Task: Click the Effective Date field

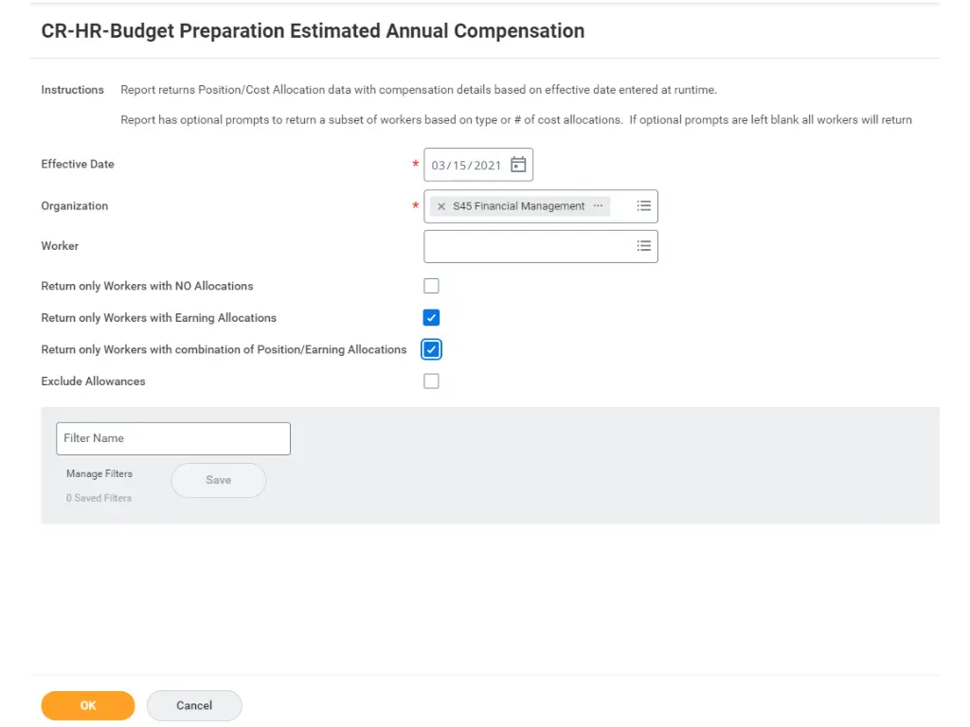Action: [x=466, y=165]
